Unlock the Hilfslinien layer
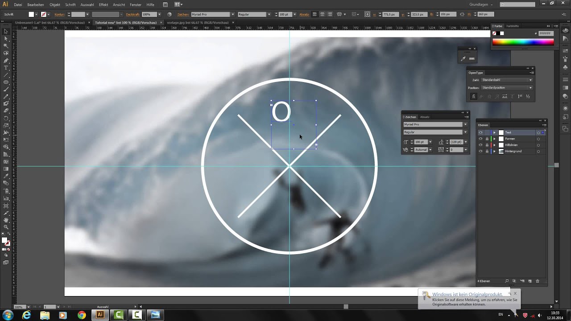The width and height of the screenshot is (571, 321). (x=487, y=145)
